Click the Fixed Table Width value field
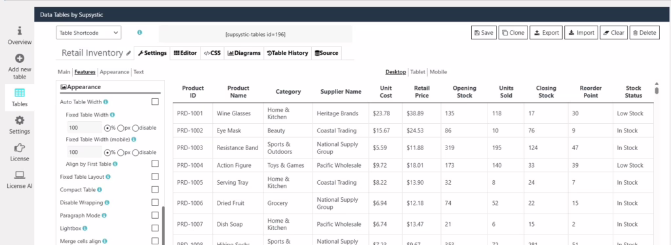671x245 pixels. click(85, 128)
